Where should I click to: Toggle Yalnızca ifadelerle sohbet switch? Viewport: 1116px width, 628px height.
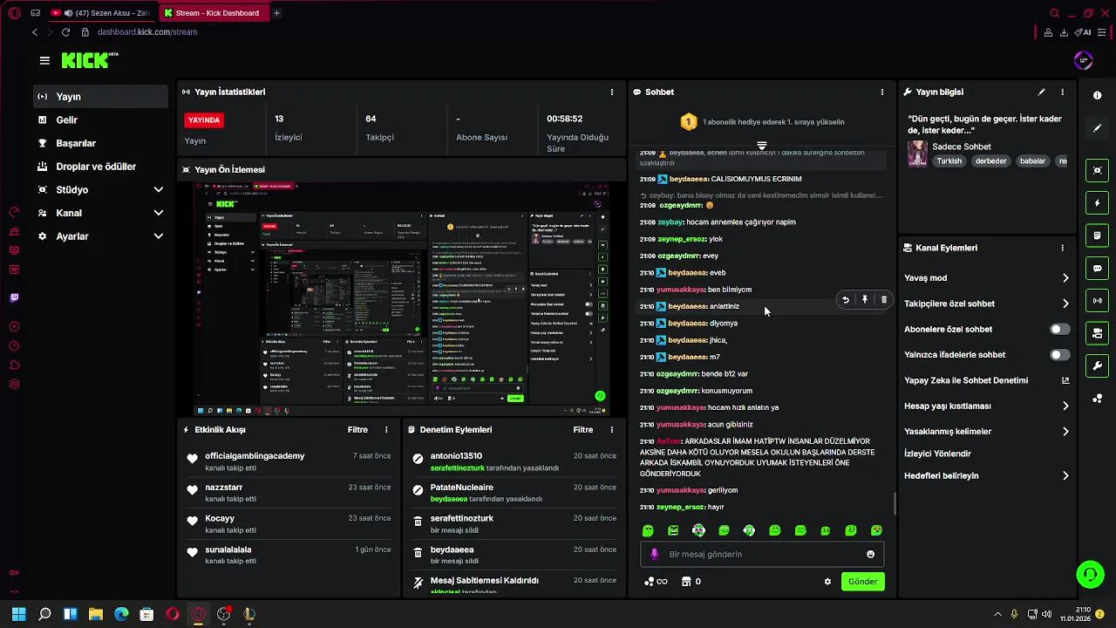point(1059,355)
